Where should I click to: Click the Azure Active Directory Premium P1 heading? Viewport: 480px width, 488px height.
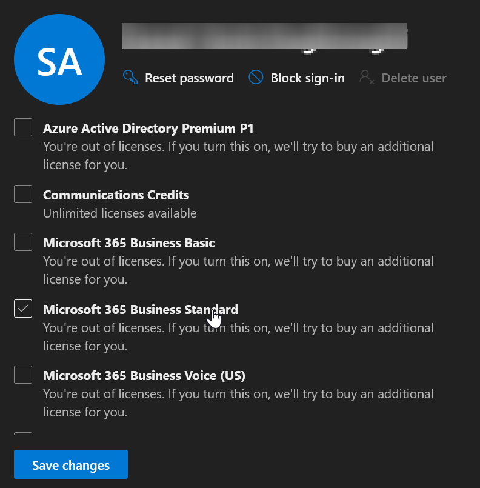(148, 128)
